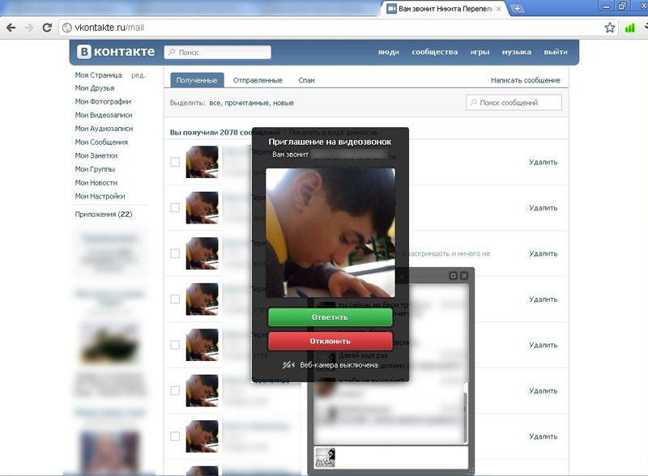Image resolution: width=648 pixels, height=476 pixels.
Task: Open Мои Фотографии in sidebar
Action: tap(103, 102)
